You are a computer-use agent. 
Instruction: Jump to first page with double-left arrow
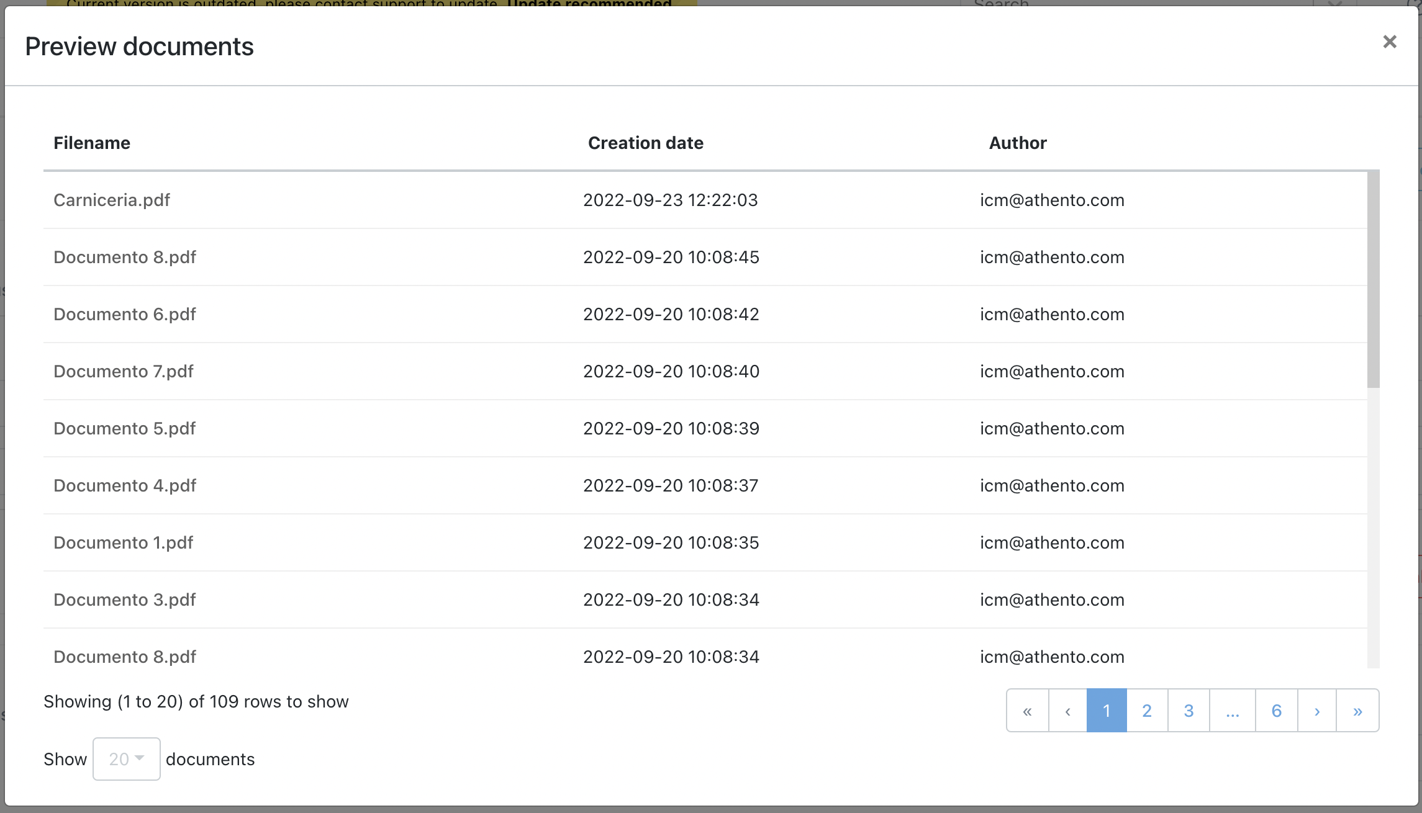coord(1027,711)
